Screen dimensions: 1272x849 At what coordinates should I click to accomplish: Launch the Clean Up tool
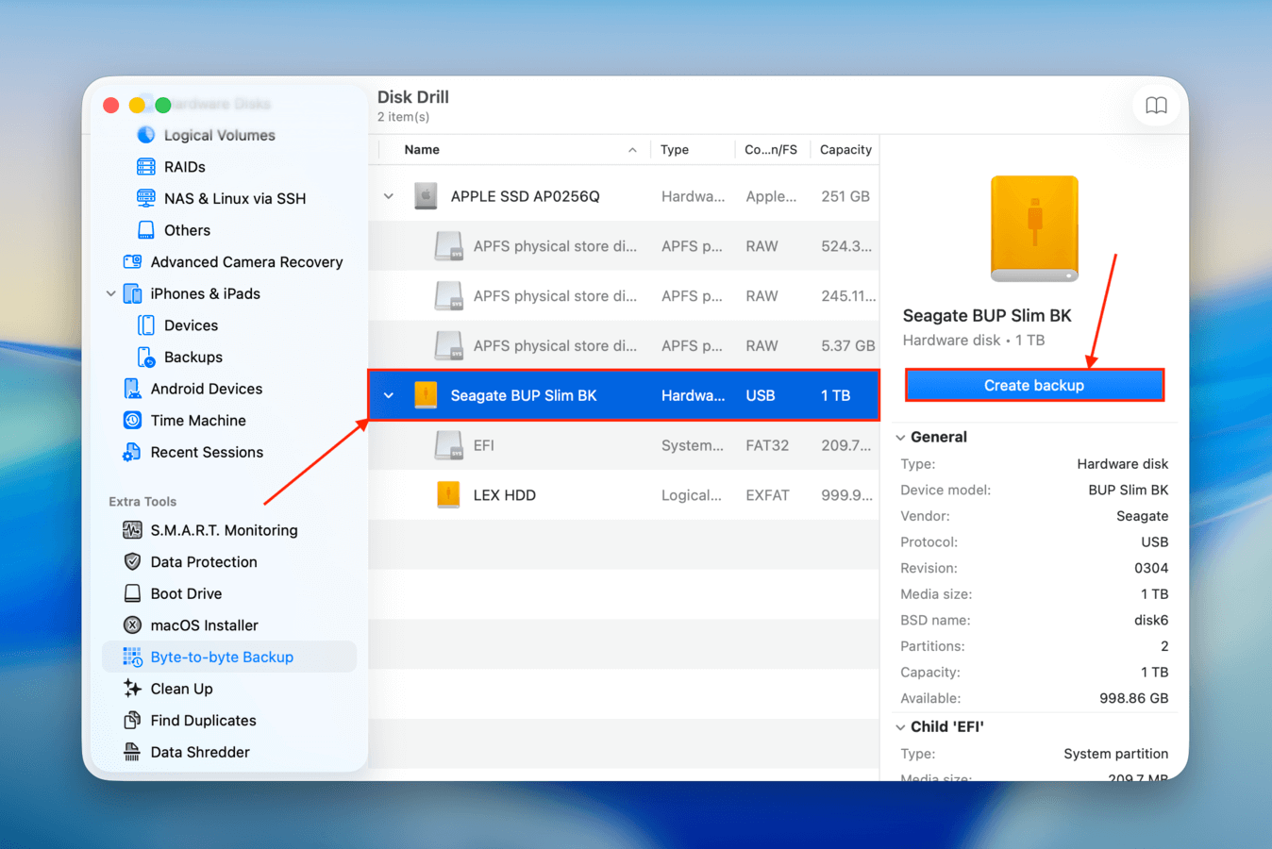point(182,689)
